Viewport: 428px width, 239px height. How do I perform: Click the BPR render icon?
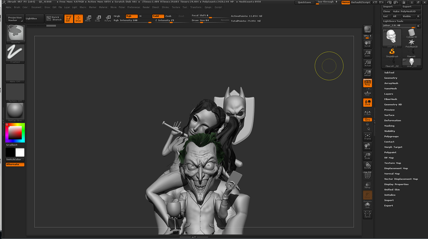click(367, 30)
